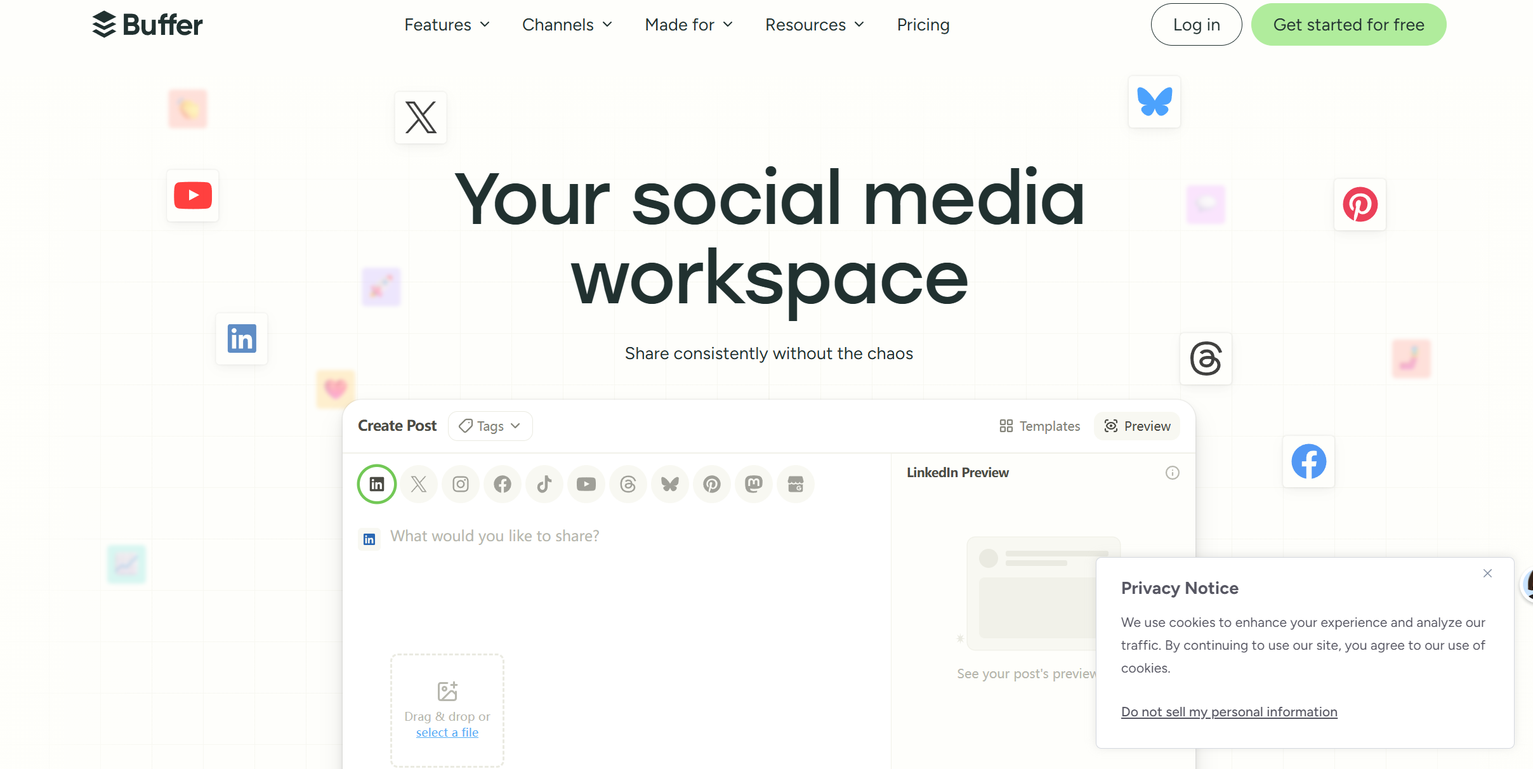Click Do not sell my personal information

(1229, 712)
